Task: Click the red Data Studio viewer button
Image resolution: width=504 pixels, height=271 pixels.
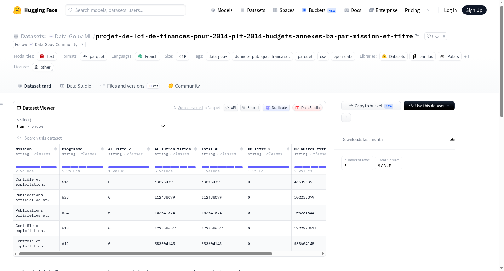Action: tap(307, 108)
